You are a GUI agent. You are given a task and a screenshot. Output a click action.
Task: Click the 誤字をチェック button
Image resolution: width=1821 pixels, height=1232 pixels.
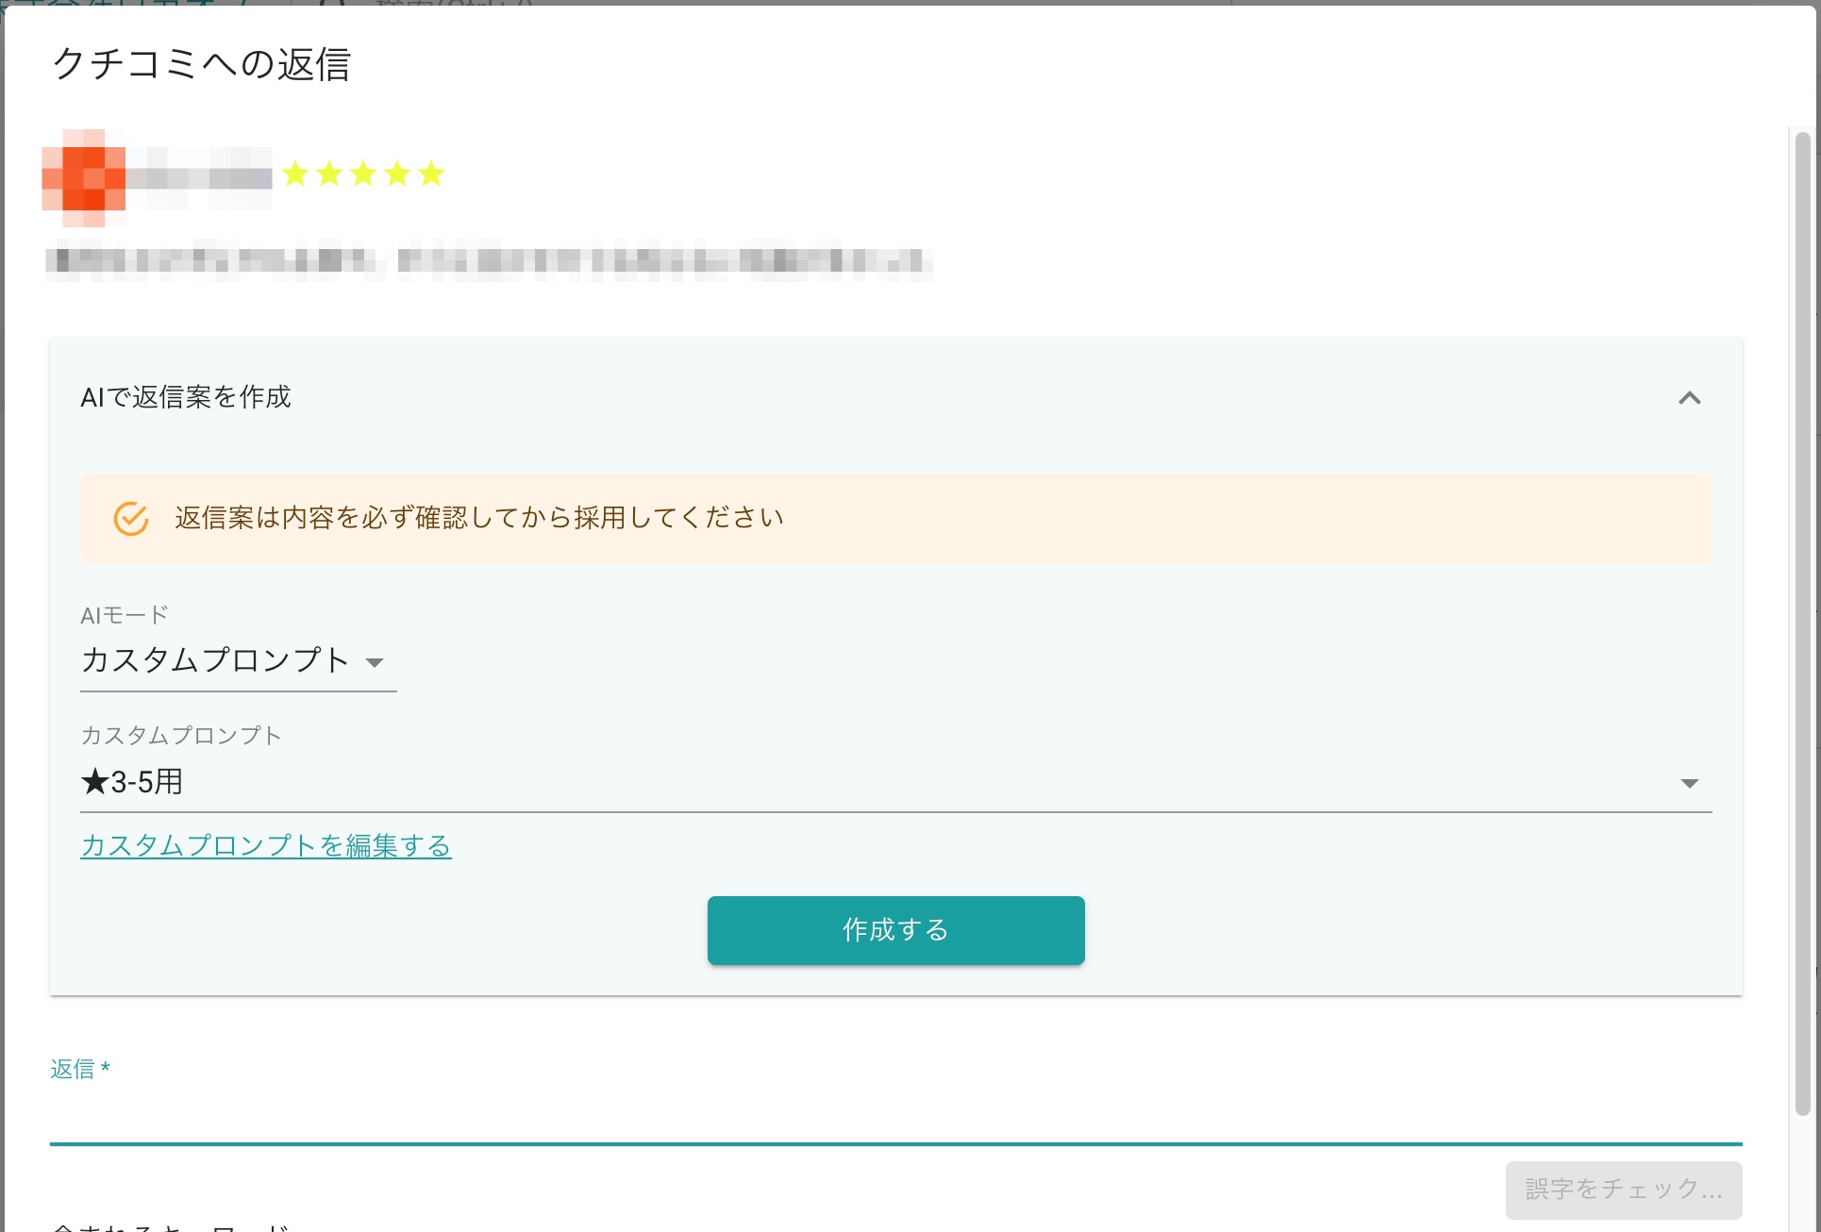1623,1190
